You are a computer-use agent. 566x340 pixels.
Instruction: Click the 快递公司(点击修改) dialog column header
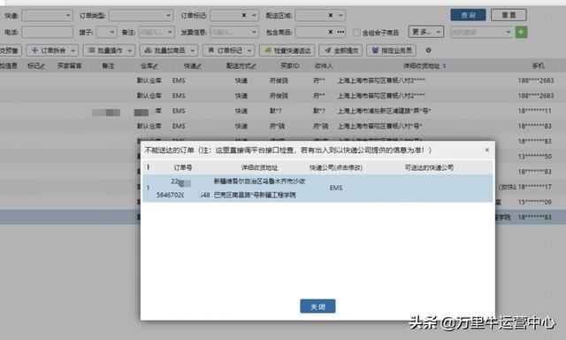pos(336,167)
